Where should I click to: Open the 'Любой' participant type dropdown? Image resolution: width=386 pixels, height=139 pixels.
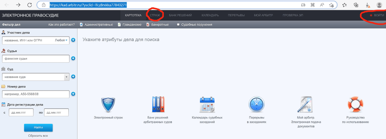(x=61, y=40)
